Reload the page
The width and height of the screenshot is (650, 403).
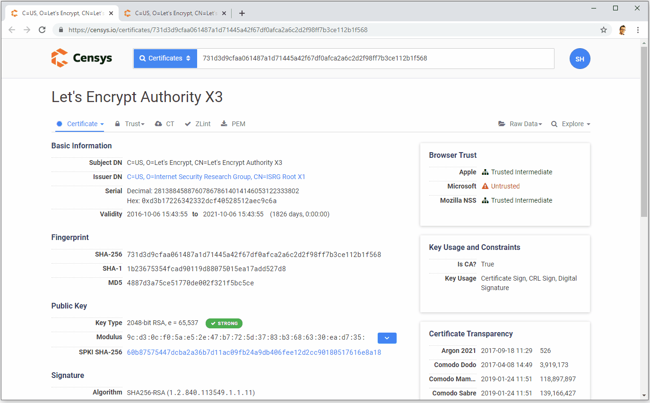(x=42, y=30)
